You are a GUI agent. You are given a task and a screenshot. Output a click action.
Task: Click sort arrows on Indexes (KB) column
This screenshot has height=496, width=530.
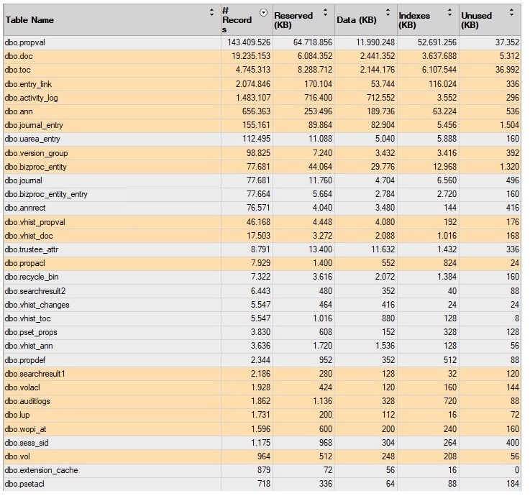[449, 12]
